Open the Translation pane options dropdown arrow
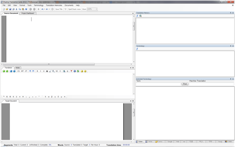Viewport: 235px width, 147px height. click(131, 68)
